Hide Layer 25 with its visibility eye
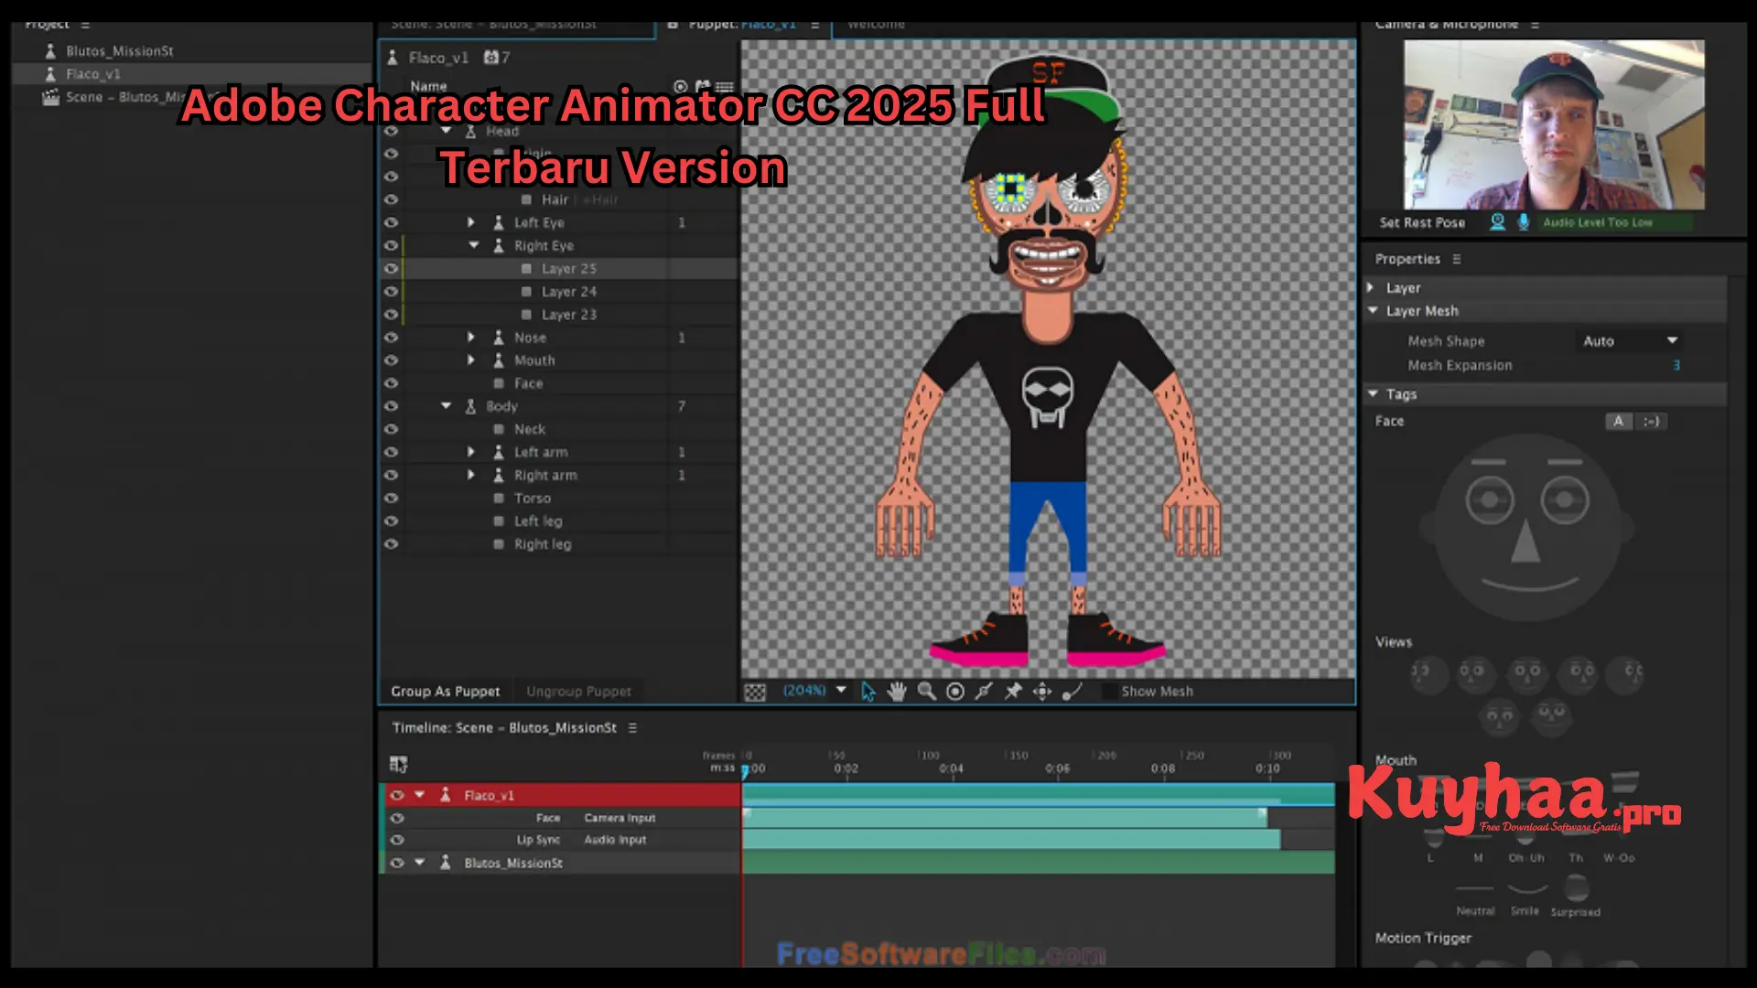 click(391, 268)
